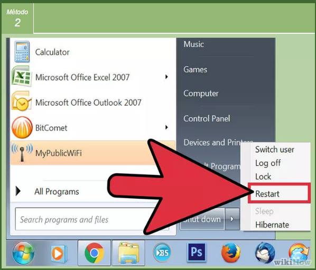Expand the All Programs arrow
Viewport: 316px width, 270px height.
pyautogui.click(x=18, y=191)
